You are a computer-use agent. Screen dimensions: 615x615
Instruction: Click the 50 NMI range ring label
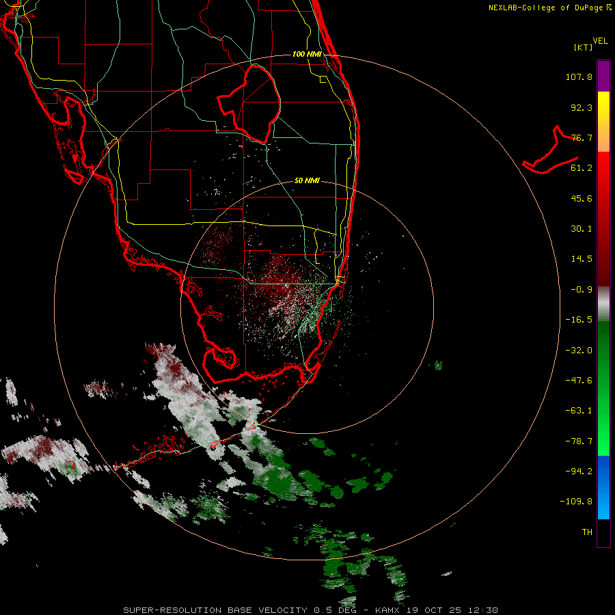(307, 180)
